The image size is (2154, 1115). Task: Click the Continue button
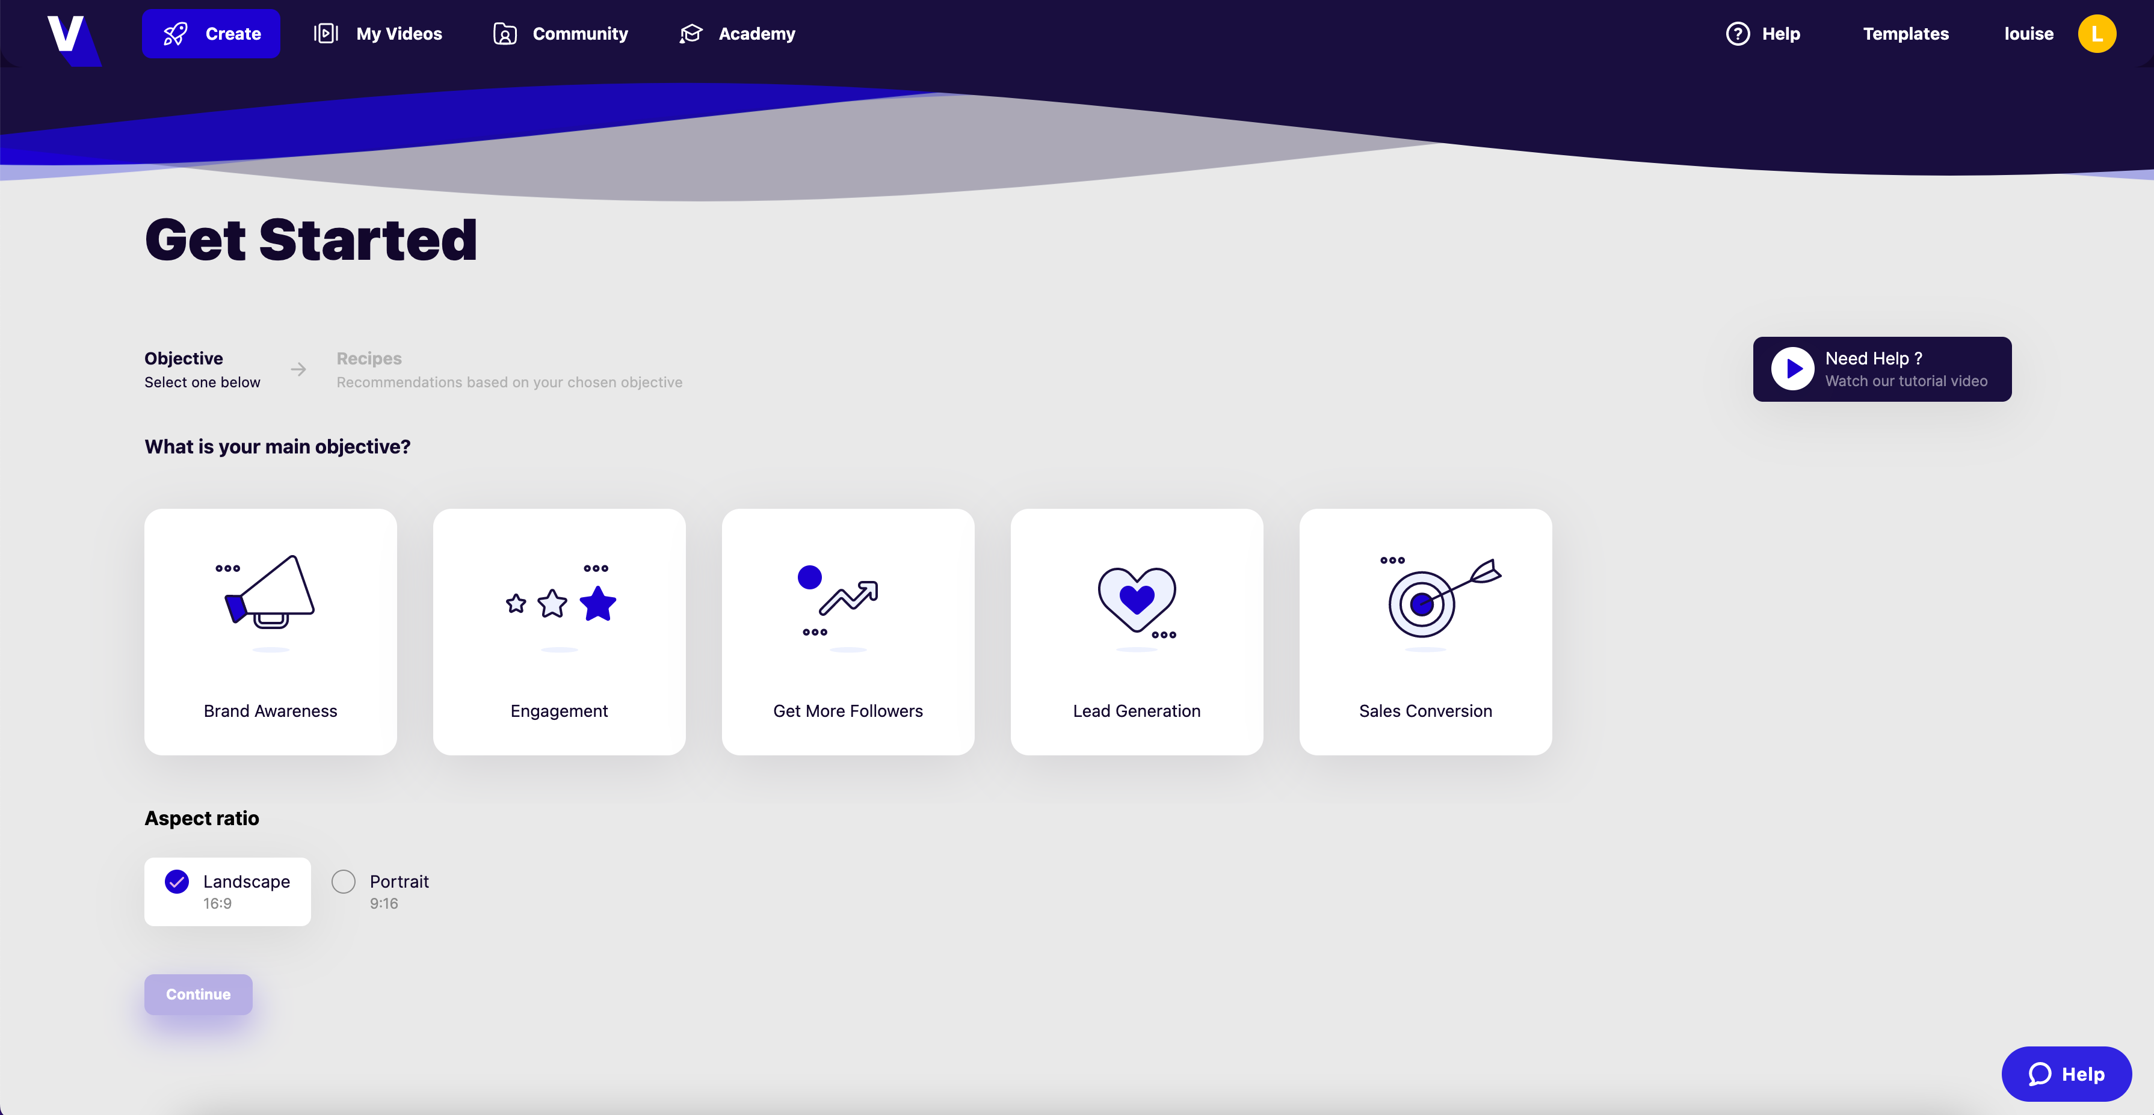click(198, 994)
